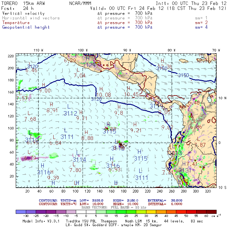Click the gray 'Horizontal wind vectors' label

31,18
